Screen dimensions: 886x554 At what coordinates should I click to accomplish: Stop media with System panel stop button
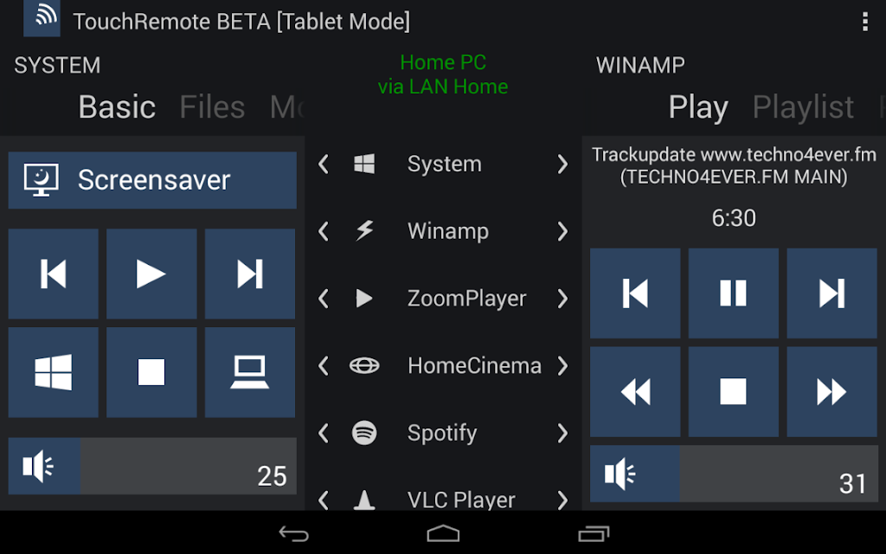(151, 372)
